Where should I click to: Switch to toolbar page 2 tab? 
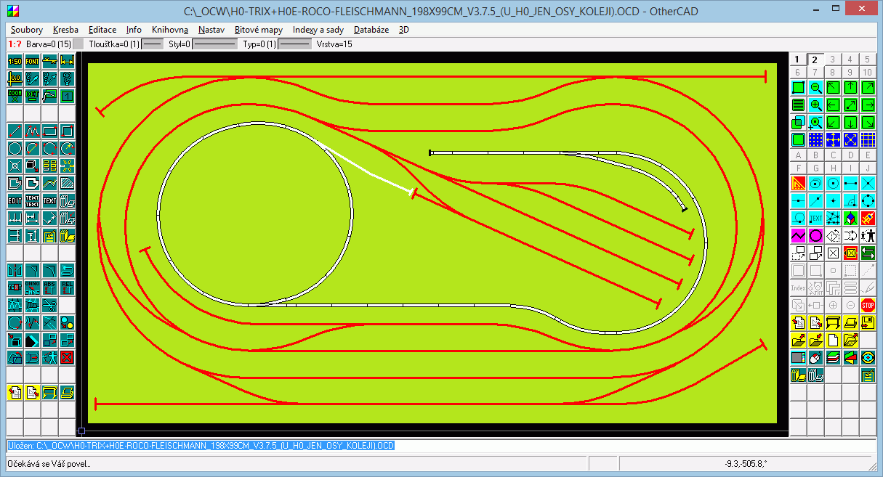click(x=815, y=60)
